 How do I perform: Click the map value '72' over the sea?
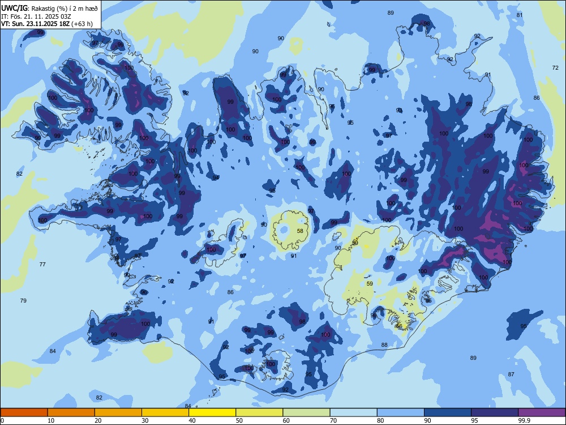(555, 67)
